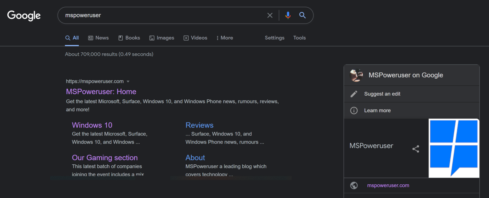Screen dimensions: 489x198
Task: Open search Tools
Action: [300, 38]
